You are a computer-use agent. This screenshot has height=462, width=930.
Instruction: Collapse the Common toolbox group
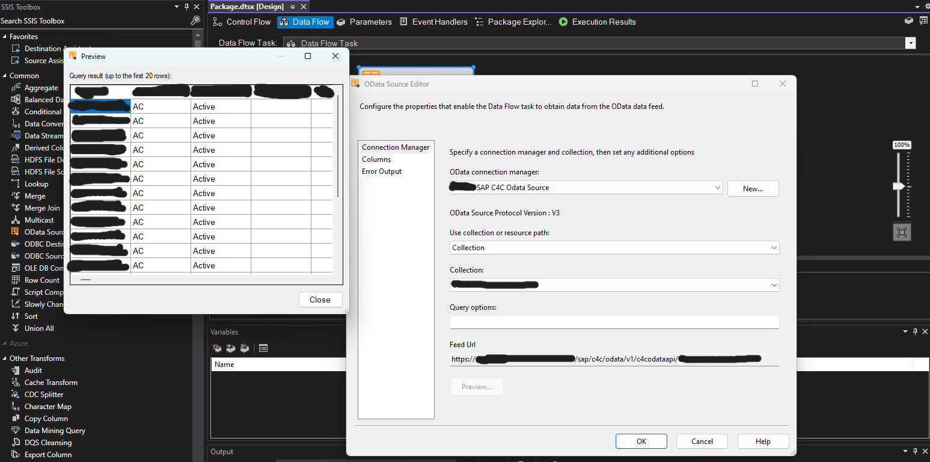tap(4, 76)
